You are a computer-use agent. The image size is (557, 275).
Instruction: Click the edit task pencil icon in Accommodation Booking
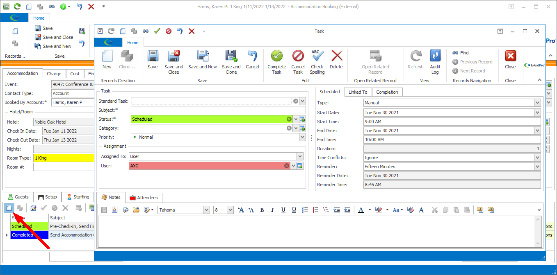pos(34,208)
